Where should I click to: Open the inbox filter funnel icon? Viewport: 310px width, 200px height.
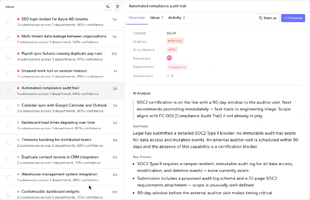[117, 7]
